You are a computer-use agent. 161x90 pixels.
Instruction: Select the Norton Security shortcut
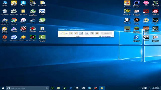(5, 30)
